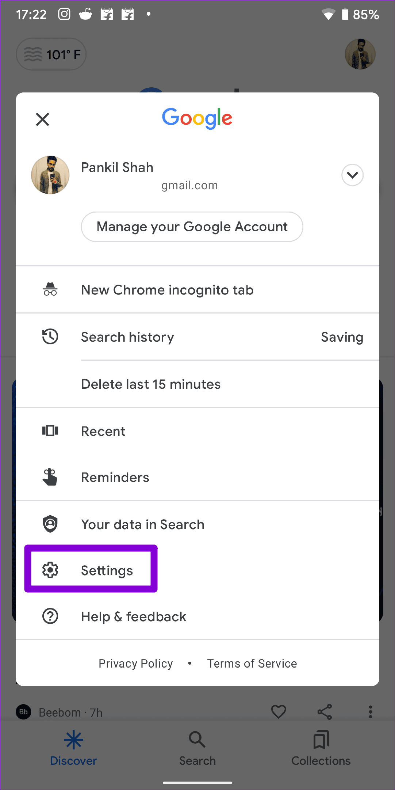The height and width of the screenshot is (790, 395).
Task: Open Help & feedback question mark icon
Action: coord(50,616)
